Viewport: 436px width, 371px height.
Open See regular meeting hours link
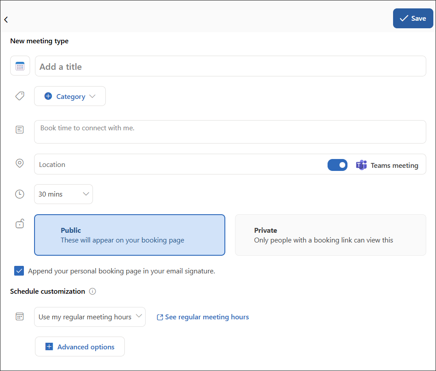(202, 317)
